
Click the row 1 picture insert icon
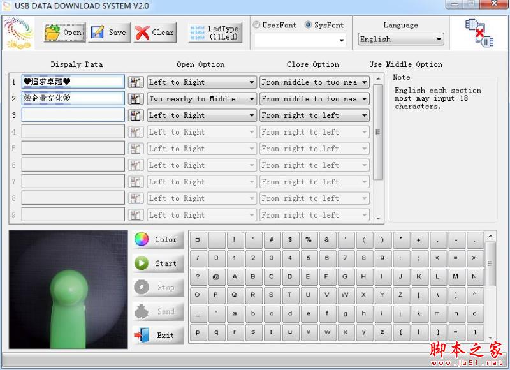136,82
